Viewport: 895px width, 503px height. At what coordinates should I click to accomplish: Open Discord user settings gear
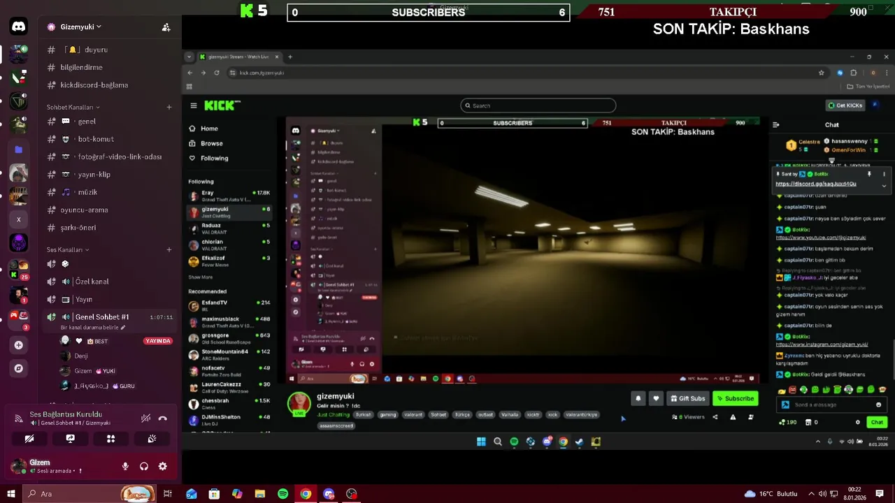tap(163, 467)
